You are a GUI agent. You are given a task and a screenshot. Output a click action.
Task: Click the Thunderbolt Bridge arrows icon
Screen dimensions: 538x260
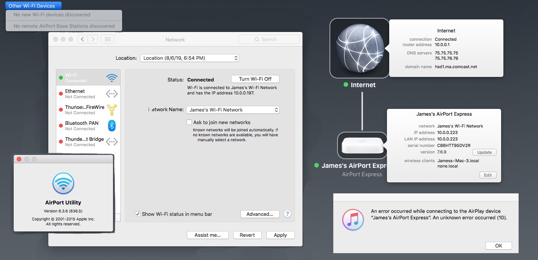[112, 142]
